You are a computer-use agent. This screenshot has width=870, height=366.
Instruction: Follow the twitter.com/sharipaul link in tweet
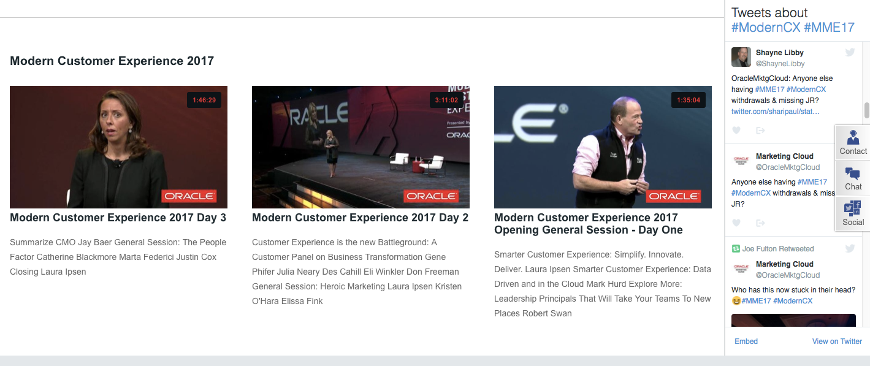[x=775, y=112]
